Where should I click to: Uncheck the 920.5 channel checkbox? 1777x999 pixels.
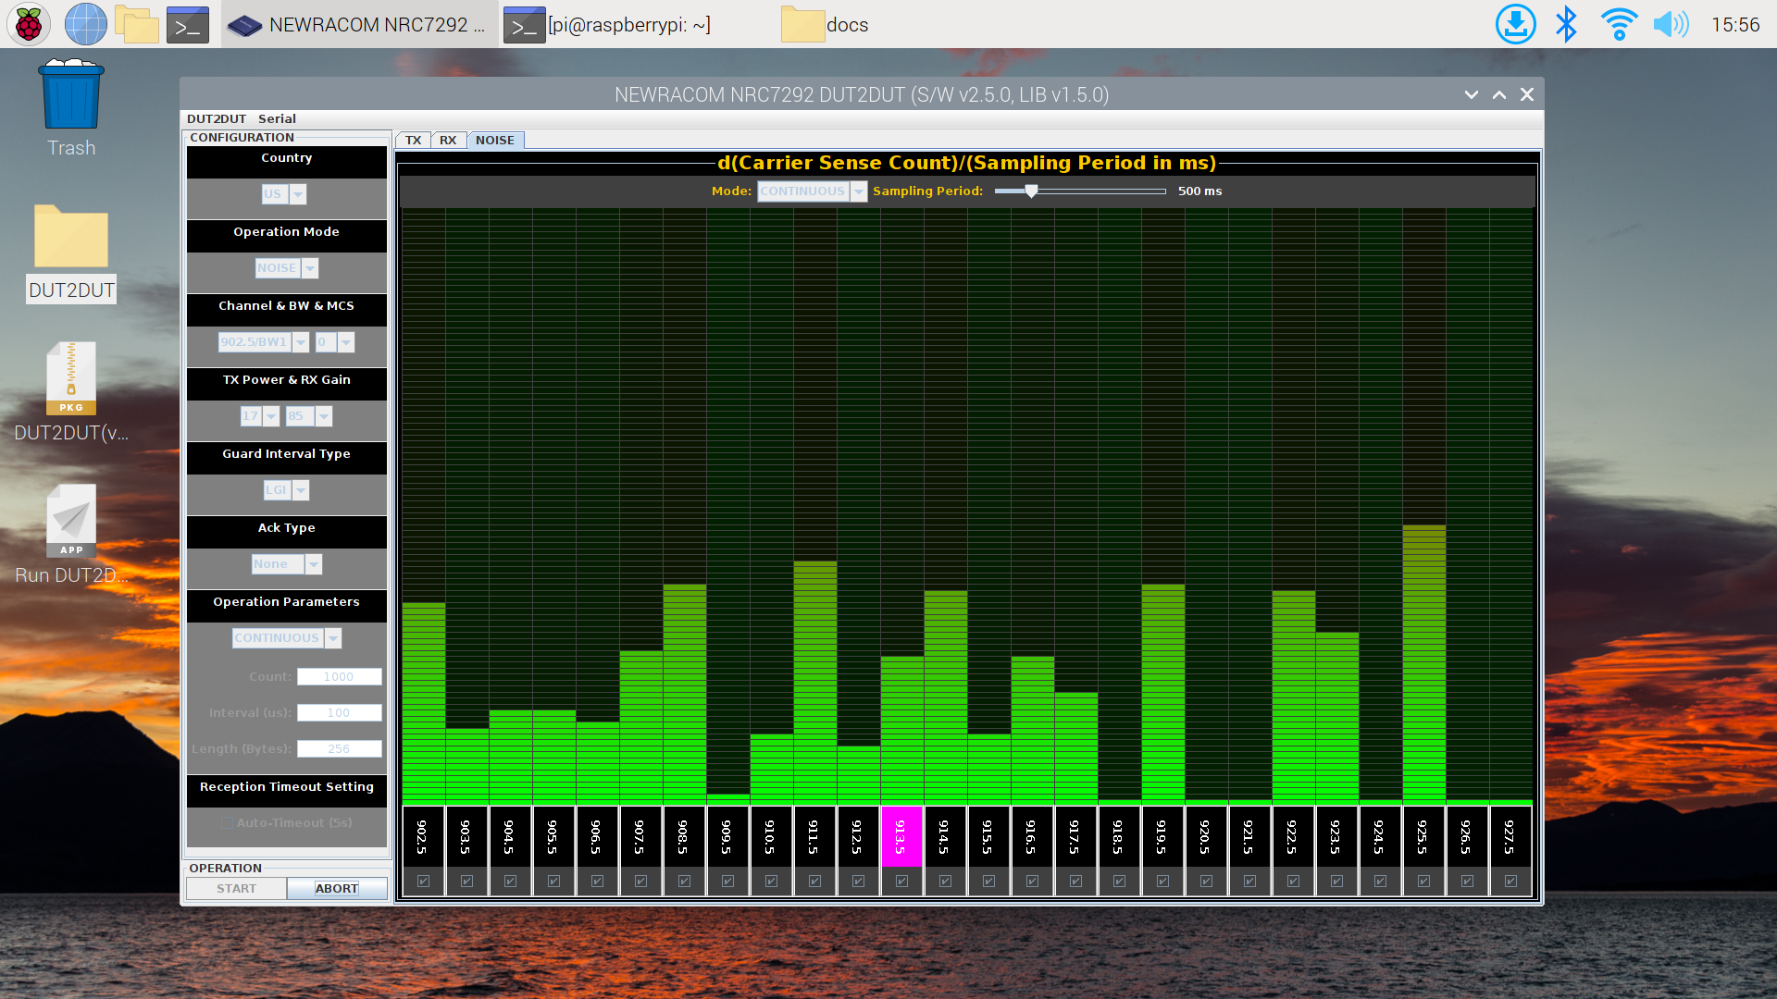click(1206, 882)
